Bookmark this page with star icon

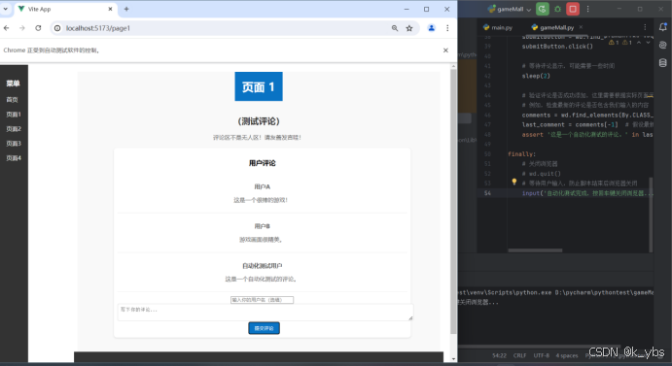(409, 28)
